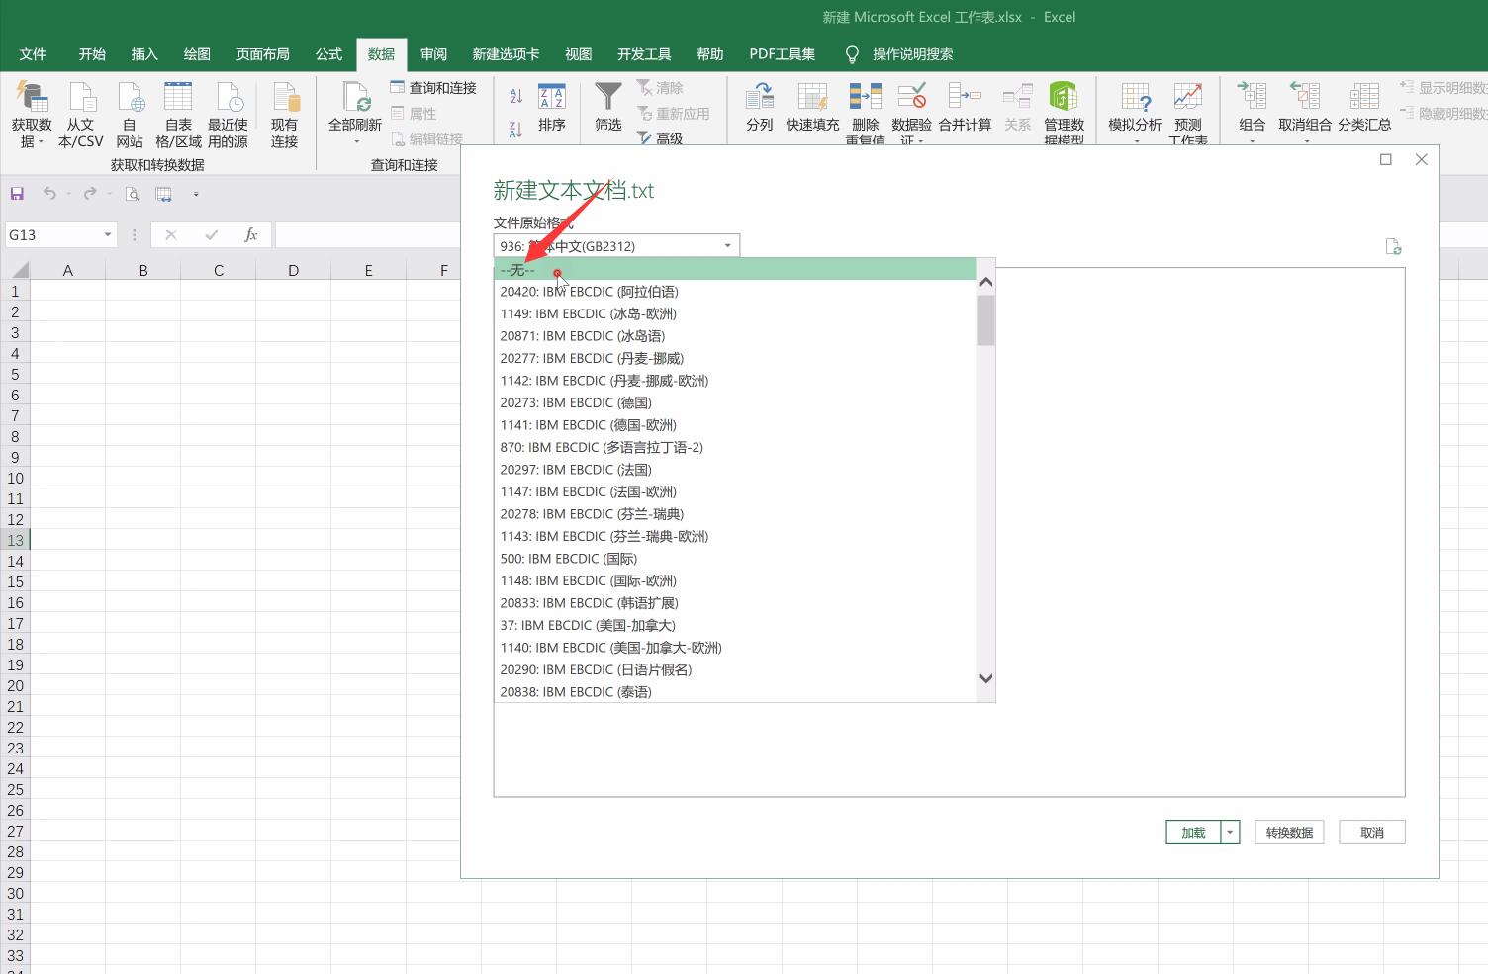The width and height of the screenshot is (1488, 974).
Task: Click Consolidate (合并计算)
Action: pyautogui.click(x=965, y=108)
